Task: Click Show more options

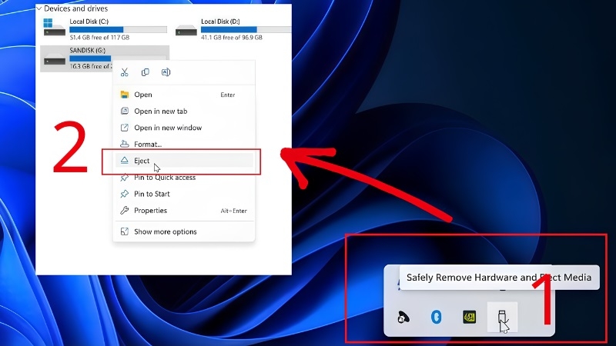Action: coord(184,231)
